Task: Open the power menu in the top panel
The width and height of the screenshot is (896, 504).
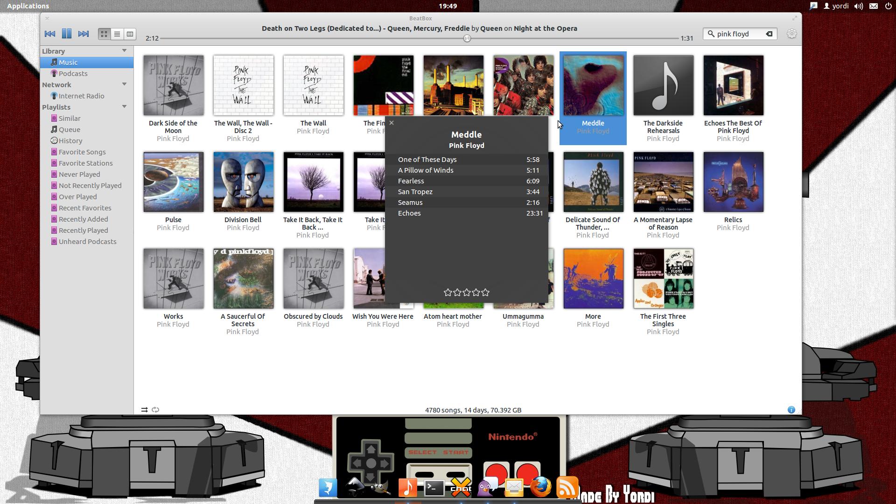Action: (888, 6)
